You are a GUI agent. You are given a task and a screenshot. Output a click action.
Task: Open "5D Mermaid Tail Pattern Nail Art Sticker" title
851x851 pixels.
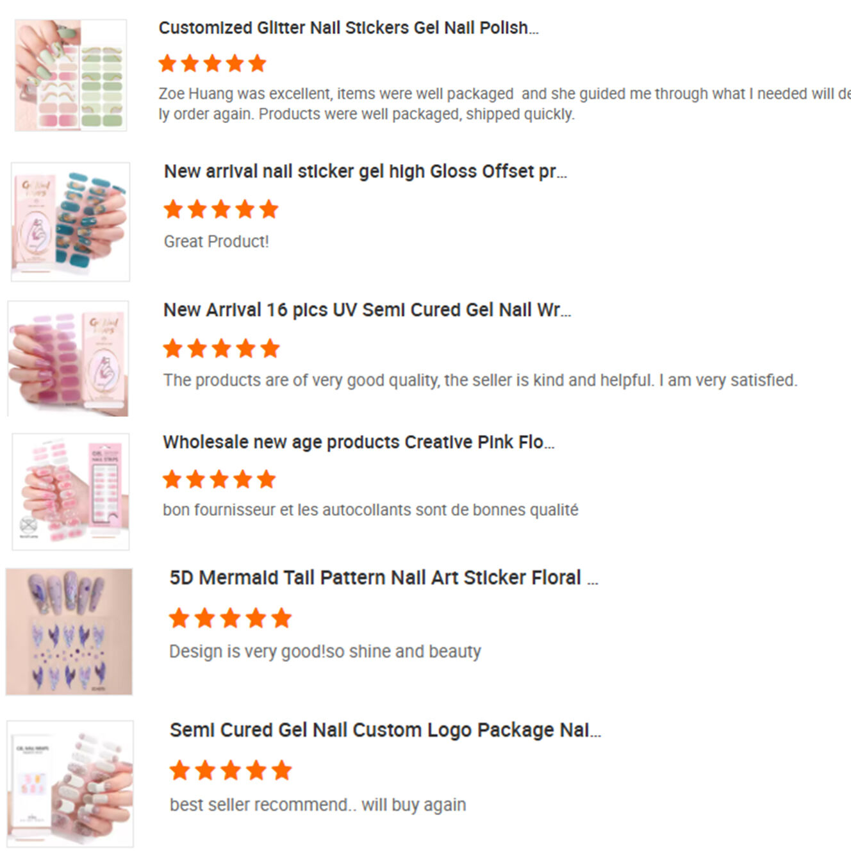383,578
